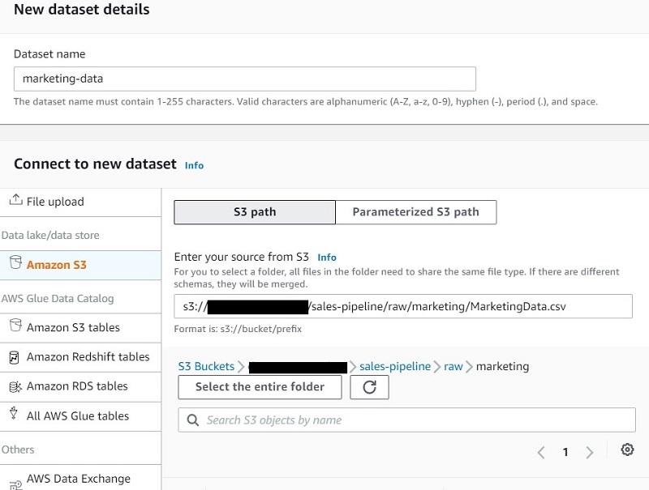This screenshot has height=490, width=649.
Task: Click the New dataset details heading
Action: coord(82,9)
